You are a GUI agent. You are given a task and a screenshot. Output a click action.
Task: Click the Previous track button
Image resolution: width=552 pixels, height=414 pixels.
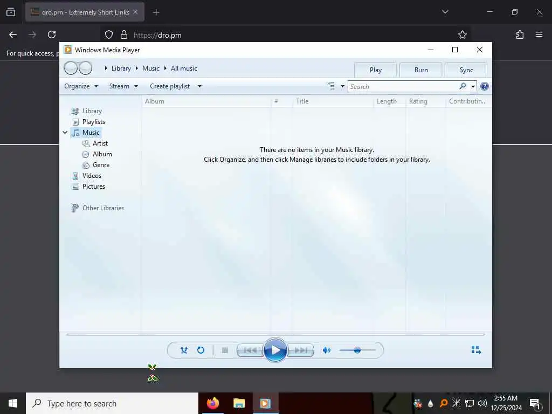pos(250,350)
